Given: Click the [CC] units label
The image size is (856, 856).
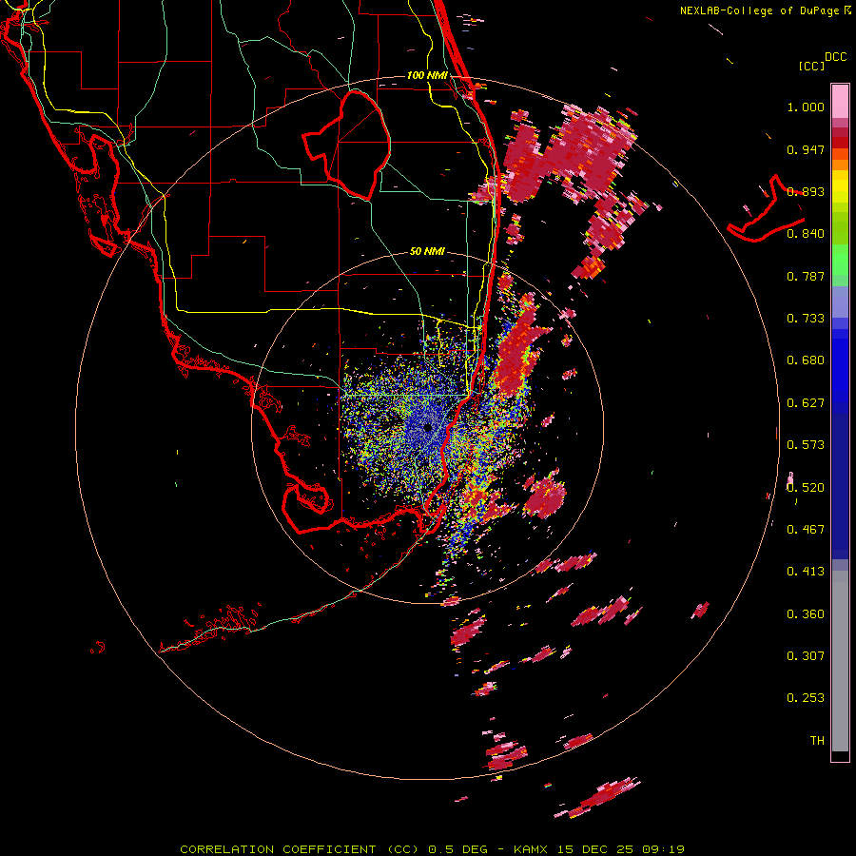Looking at the screenshot, I should 811,66.
